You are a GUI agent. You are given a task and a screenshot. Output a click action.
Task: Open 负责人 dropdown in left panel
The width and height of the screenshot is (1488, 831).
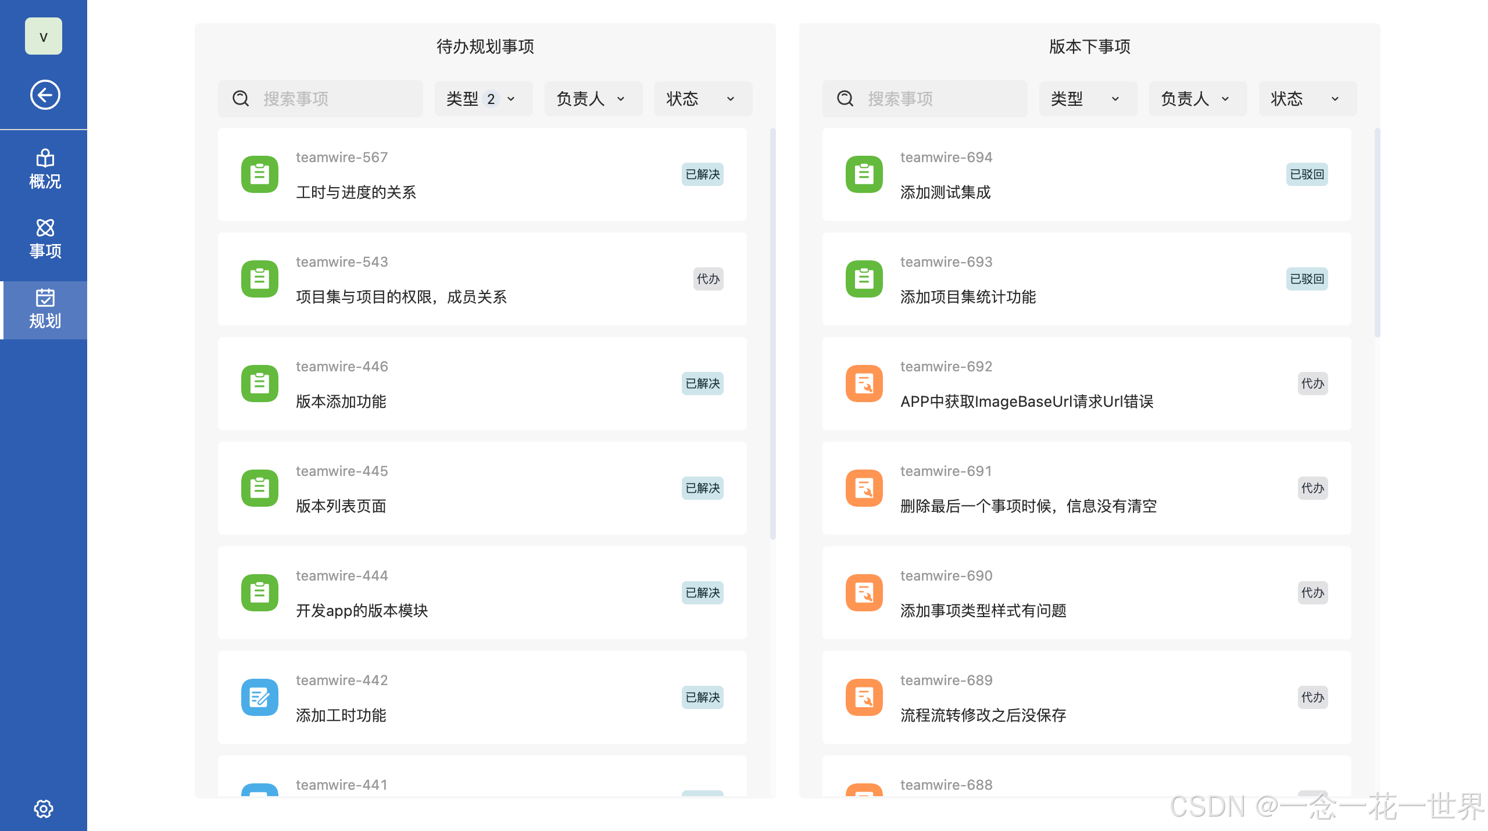click(593, 99)
